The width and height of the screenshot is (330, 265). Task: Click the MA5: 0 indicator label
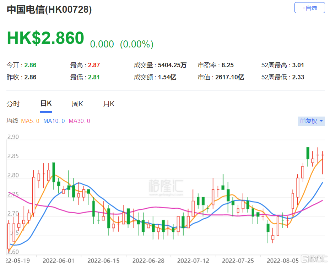coord(30,121)
